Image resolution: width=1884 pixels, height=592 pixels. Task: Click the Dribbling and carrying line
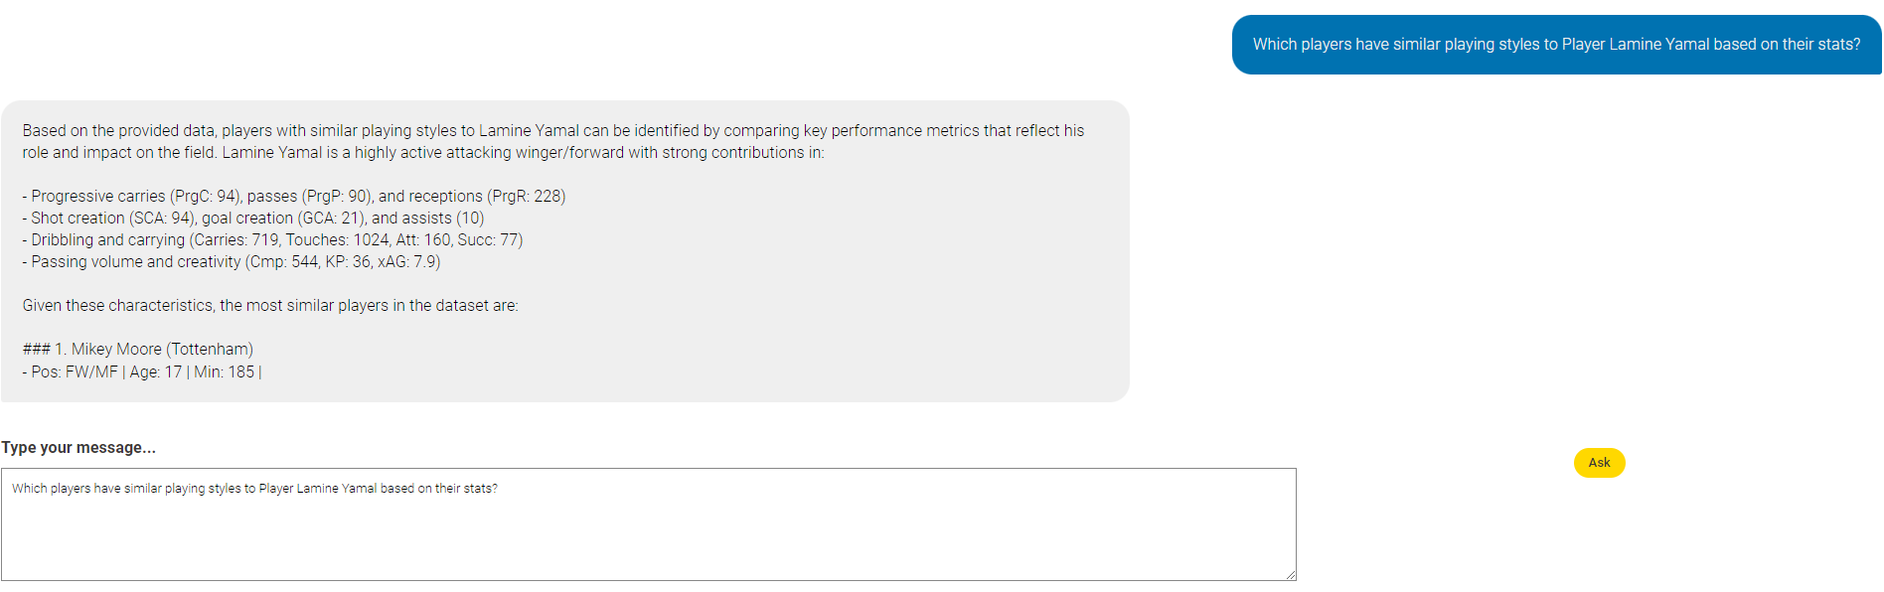tap(272, 240)
